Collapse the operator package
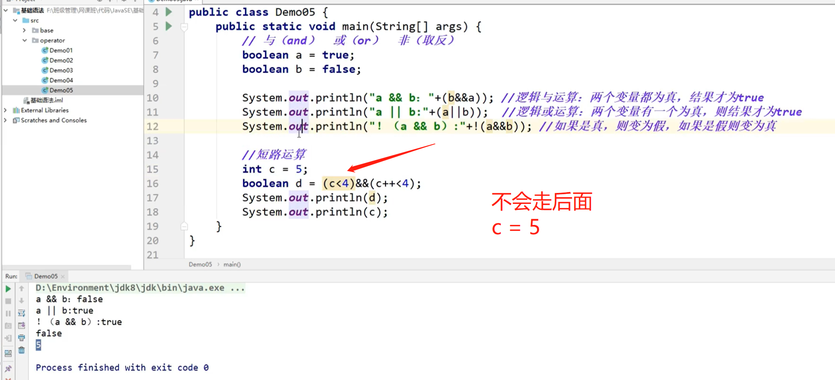 click(24, 40)
